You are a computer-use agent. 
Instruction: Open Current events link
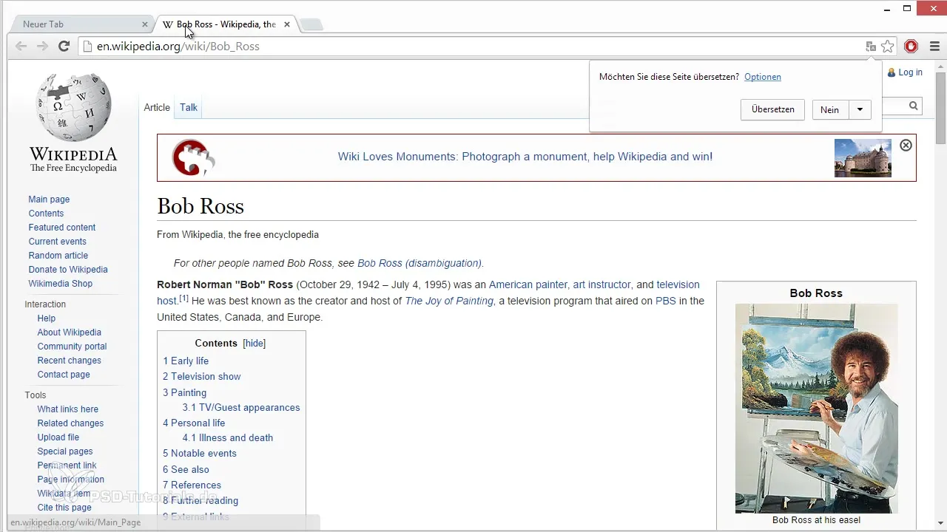coord(58,242)
